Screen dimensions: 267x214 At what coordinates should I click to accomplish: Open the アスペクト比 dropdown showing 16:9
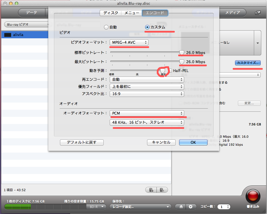[147, 94]
